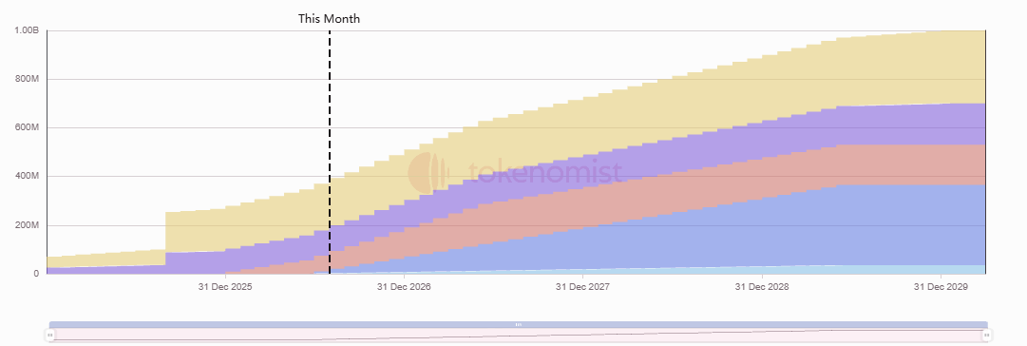1027x346 pixels.
Task: Click the pink overview area of the range selector
Action: [518, 335]
